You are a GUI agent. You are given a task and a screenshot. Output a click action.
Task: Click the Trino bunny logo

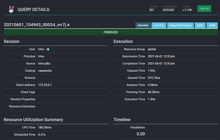(x=11, y=10)
